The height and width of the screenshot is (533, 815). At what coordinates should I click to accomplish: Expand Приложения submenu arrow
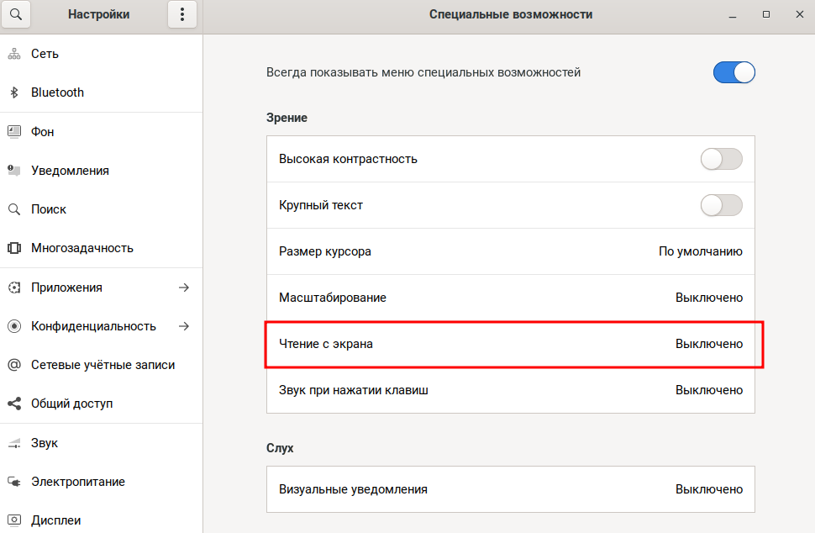pyautogui.click(x=184, y=288)
